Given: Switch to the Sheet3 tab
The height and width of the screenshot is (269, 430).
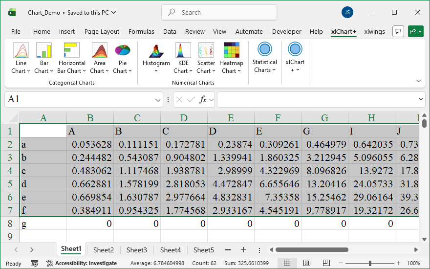Looking at the screenshot, I should (x=137, y=250).
